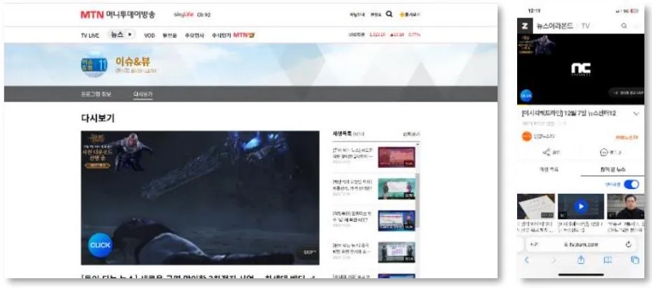Click the NC logo in the mobile ad video
This screenshot has width=652, height=288.
(x=581, y=68)
